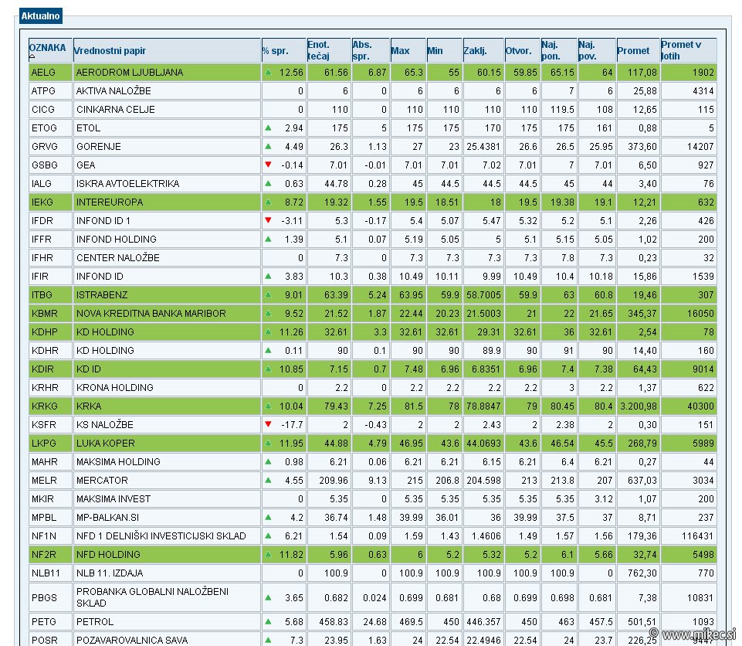Click KS NALOŽBE change -17.7
The height and width of the screenshot is (646, 742).
coord(292,424)
